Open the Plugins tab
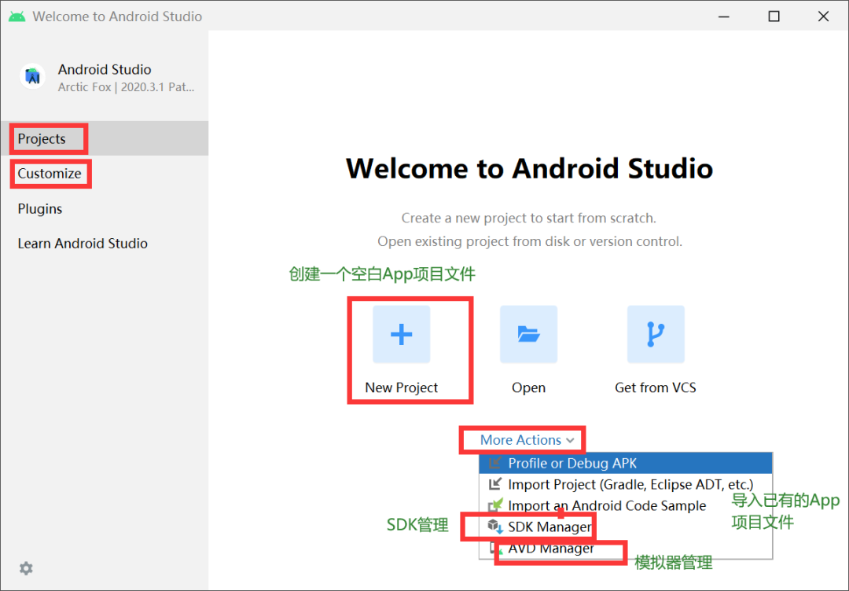 tap(105, 209)
